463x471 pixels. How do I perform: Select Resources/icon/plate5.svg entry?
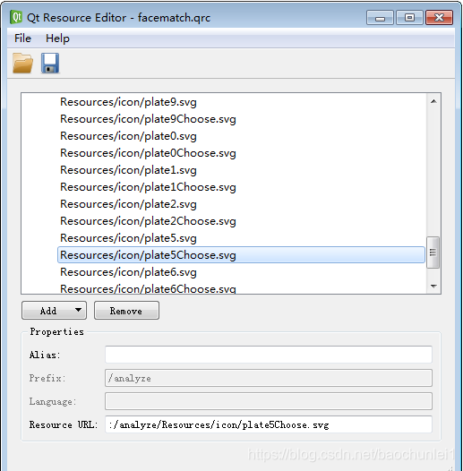(128, 238)
